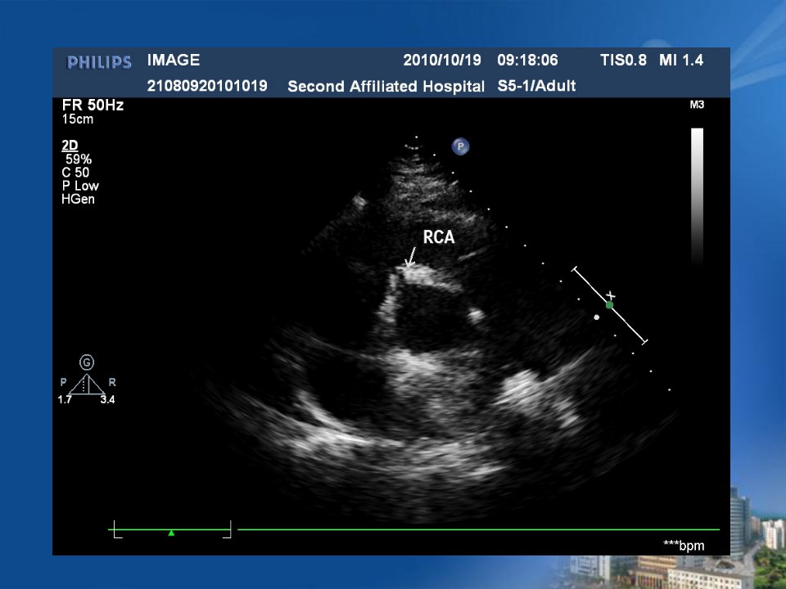The height and width of the screenshot is (589, 786).
Task: Click the bracketed ECG window on the left
Action: coord(171,529)
